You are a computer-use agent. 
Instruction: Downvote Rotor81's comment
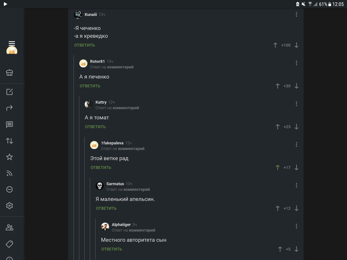click(296, 86)
